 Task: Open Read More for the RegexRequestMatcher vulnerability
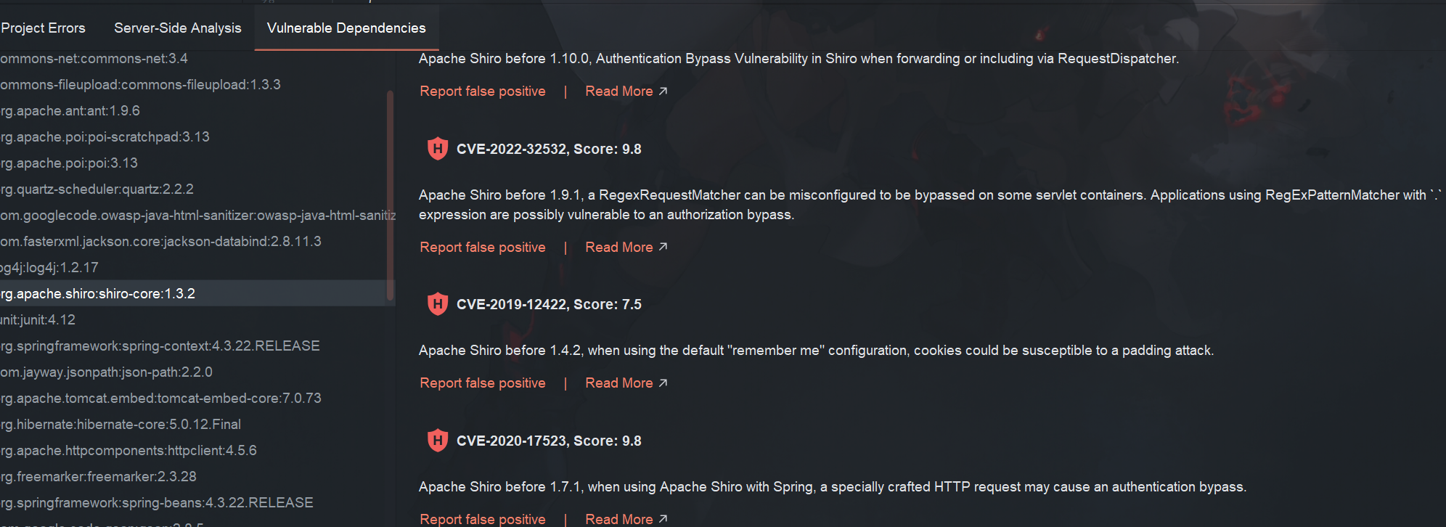(626, 248)
